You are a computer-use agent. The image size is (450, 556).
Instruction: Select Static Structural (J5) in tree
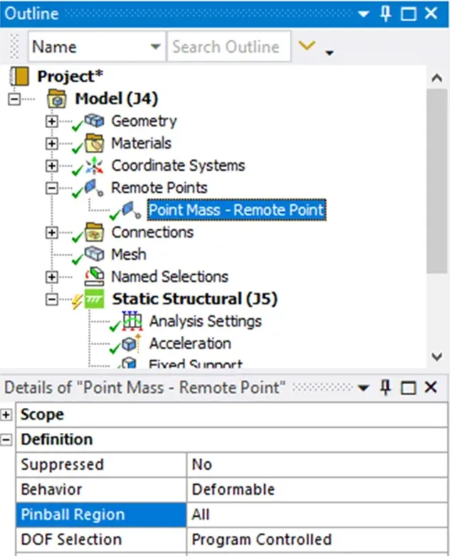[x=194, y=298]
